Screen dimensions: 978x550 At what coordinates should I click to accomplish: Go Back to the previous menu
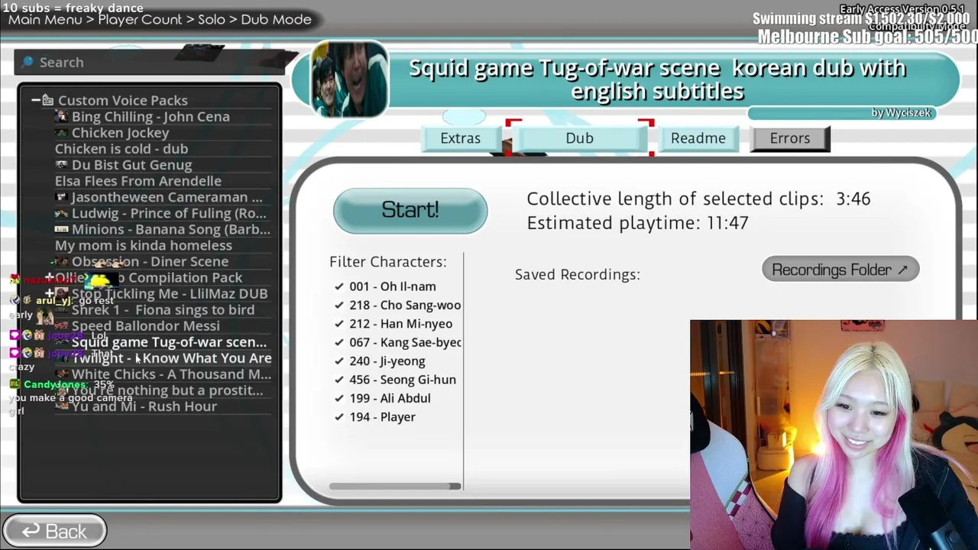tap(54, 531)
